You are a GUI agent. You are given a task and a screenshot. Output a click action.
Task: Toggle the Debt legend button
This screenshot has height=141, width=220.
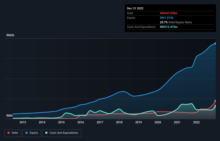pos(13,133)
